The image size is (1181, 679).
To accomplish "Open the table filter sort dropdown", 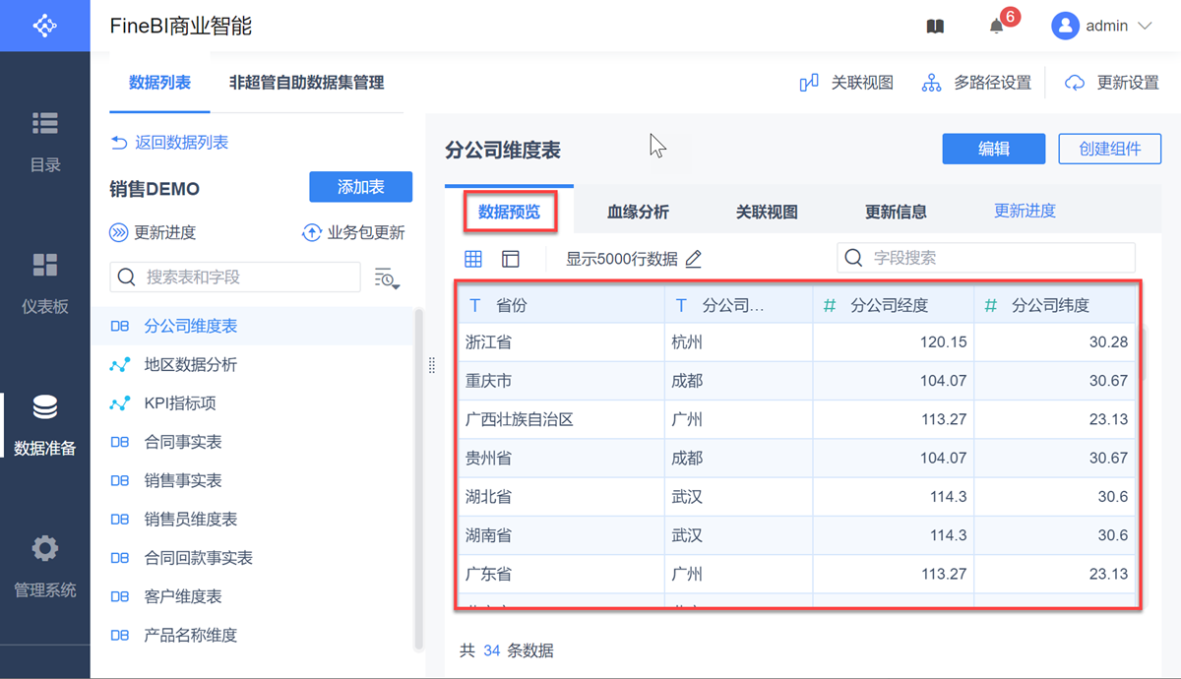I will [387, 278].
